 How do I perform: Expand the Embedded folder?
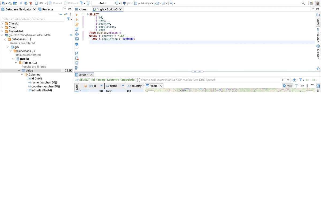tap(2, 31)
